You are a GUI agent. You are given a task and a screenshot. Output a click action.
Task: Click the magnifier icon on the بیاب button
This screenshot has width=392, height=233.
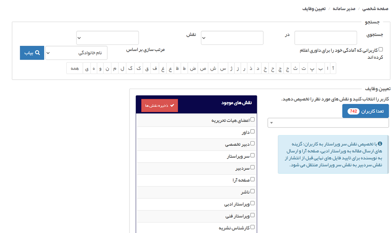[37, 53]
